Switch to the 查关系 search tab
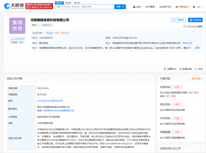Viewport: 206px width, 153px height. coord(77,3)
